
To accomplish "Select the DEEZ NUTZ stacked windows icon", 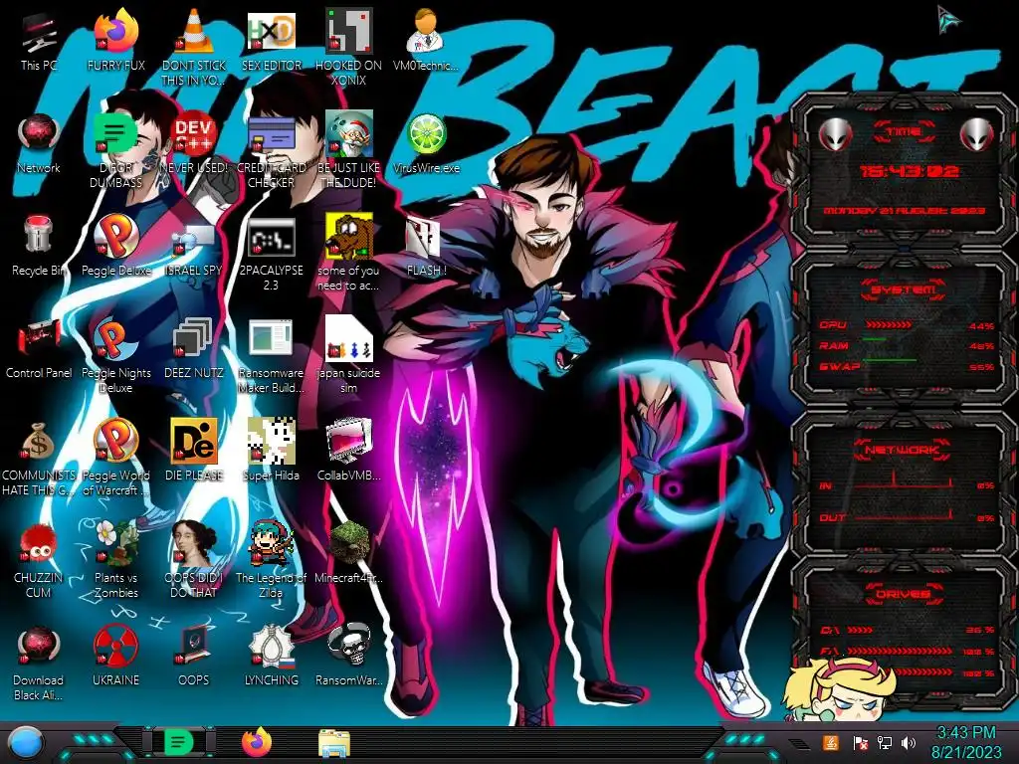I will (x=194, y=338).
